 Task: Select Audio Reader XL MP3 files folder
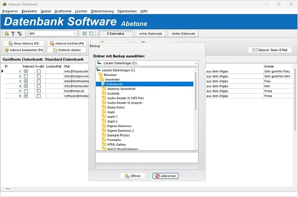[x=126, y=98]
